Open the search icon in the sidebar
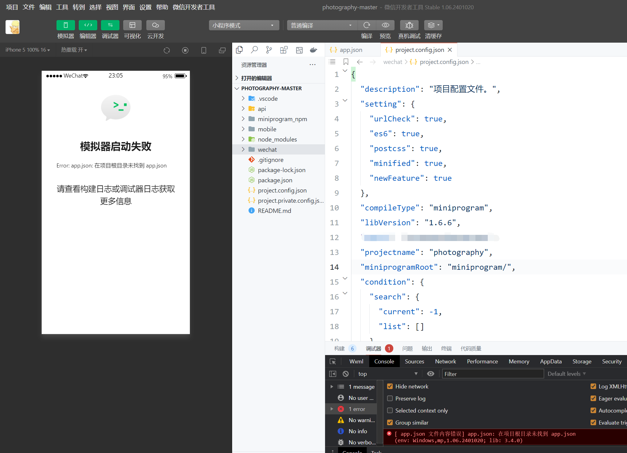 pos(254,50)
